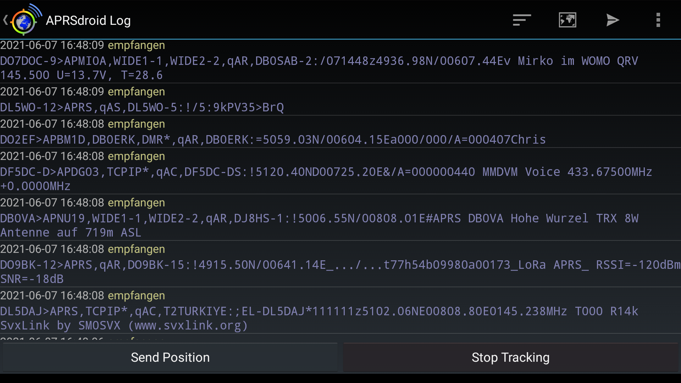Open the world map thumbnail icon
681x383 pixels.
(567, 20)
